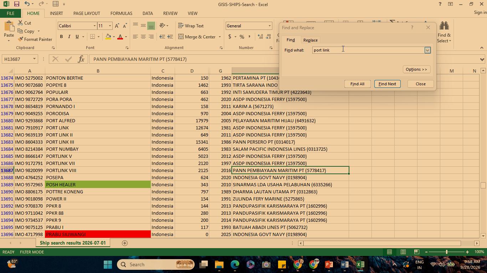
Task: Click the Insert Function fx icon
Action: pyautogui.click(x=81, y=59)
